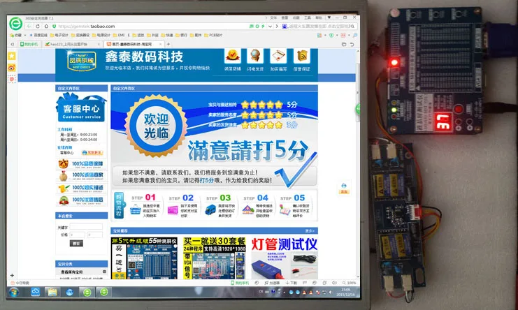The height and width of the screenshot is (310, 518).
Task: Open 下载 downloads in status bar
Action: 292,283
